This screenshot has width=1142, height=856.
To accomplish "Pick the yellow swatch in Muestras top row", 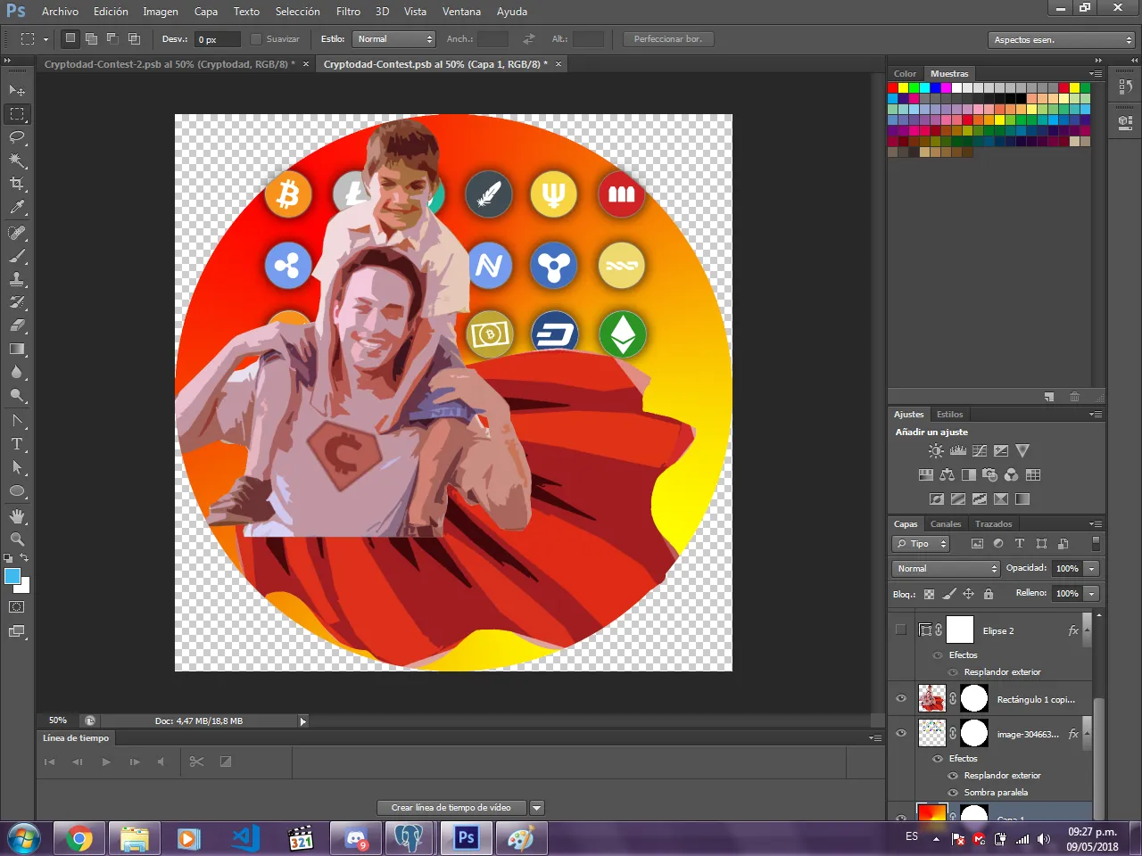I will tap(903, 88).
